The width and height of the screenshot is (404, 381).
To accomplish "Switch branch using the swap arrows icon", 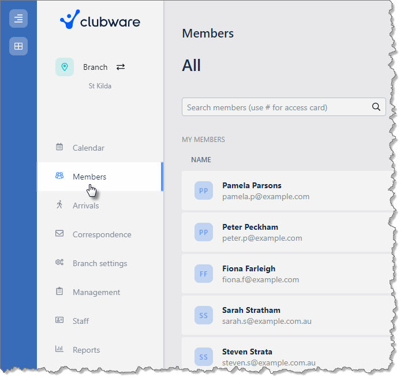I will point(121,67).
